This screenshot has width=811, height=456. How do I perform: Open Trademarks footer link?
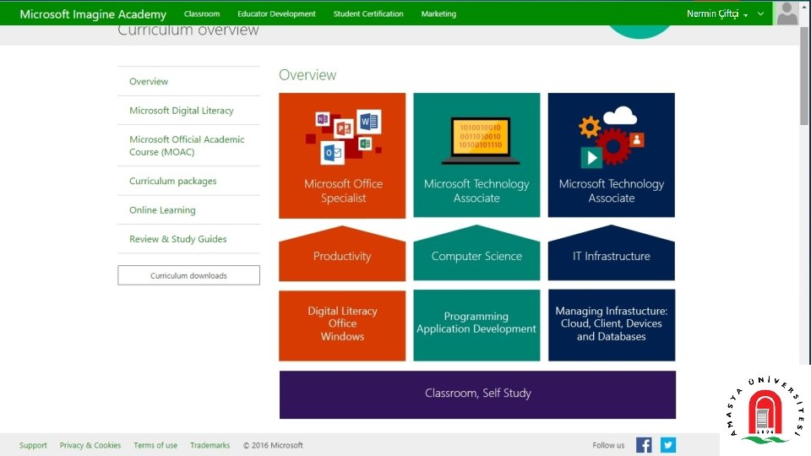coord(210,445)
